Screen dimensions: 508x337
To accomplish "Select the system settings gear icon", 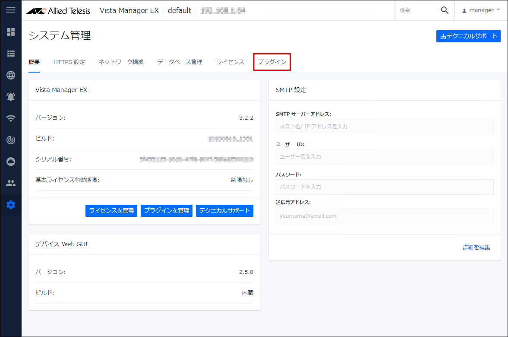I will point(11,205).
